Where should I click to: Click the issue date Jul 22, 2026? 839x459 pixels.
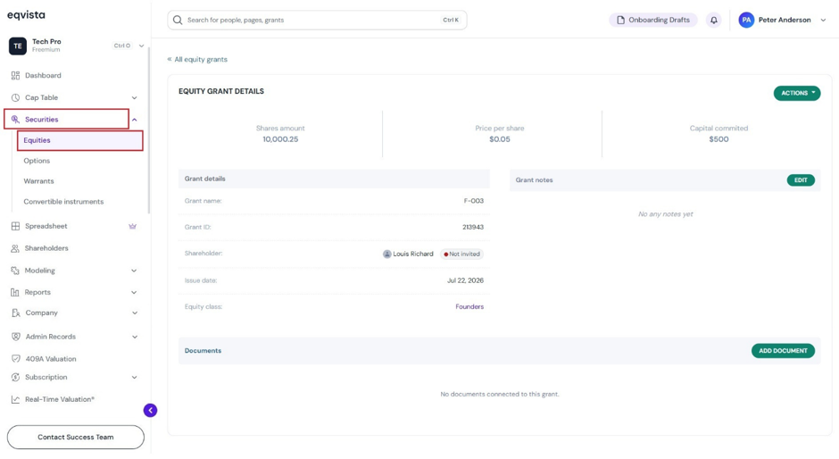tap(466, 280)
